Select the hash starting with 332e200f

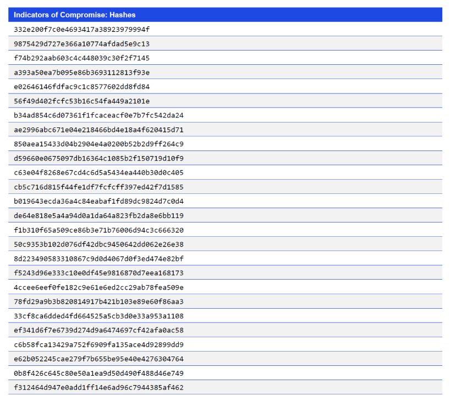(82, 29)
